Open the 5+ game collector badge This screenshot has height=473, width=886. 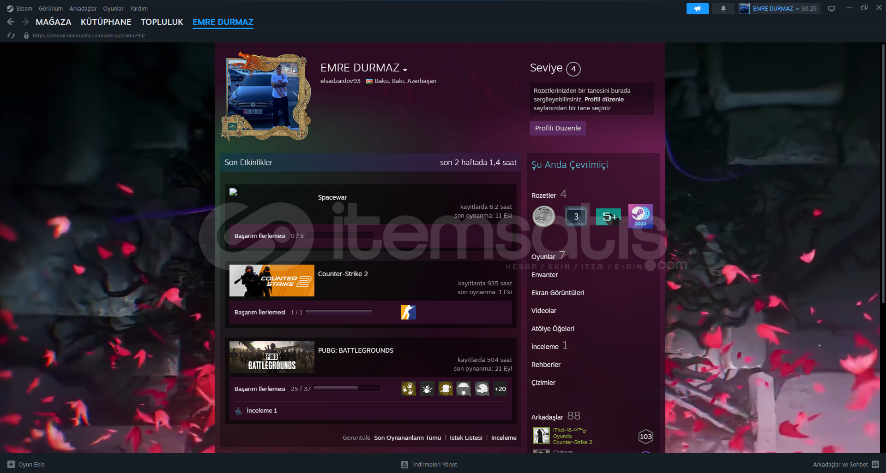click(609, 216)
